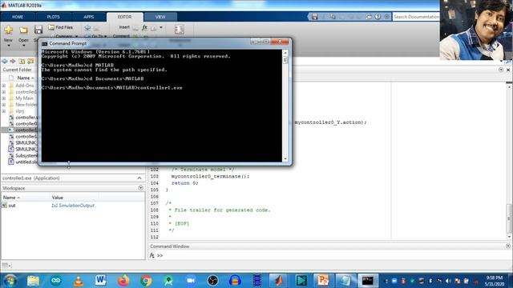The width and height of the screenshot is (513, 288).
Task: Open OBS Studio from taskbar
Action: [212, 281]
